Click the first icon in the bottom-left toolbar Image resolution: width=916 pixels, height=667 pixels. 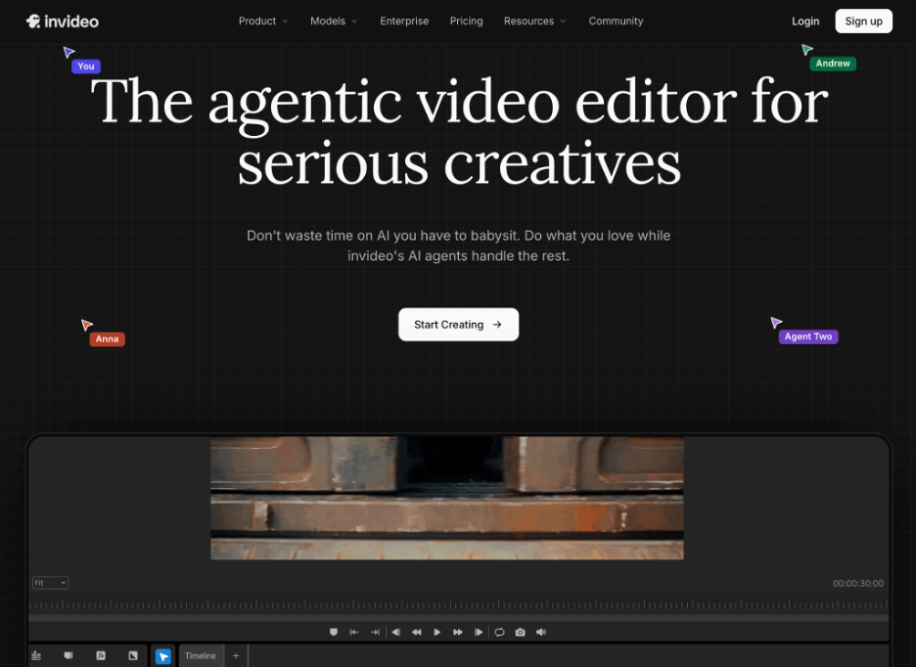click(36, 656)
